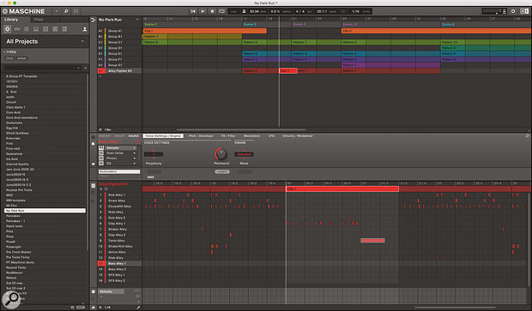Viewport: 532px width, 311px height.
Task: Click the orange Clip 2 in the arranger
Action: (x=436, y=31)
